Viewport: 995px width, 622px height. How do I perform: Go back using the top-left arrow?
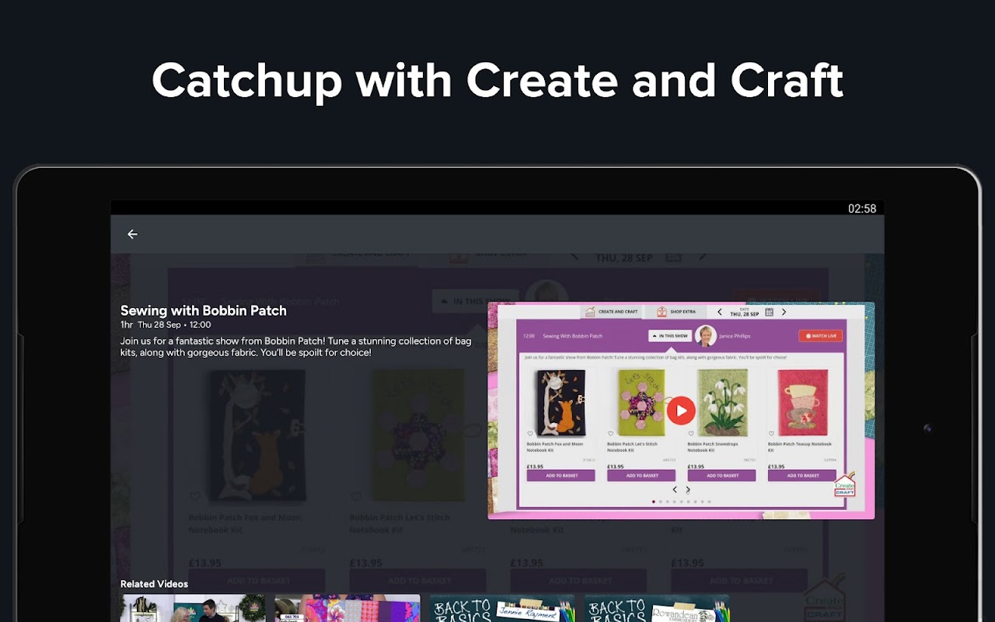pos(132,234)
